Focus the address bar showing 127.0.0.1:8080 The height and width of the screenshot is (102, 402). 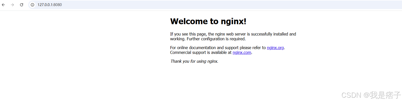(216, 5)
